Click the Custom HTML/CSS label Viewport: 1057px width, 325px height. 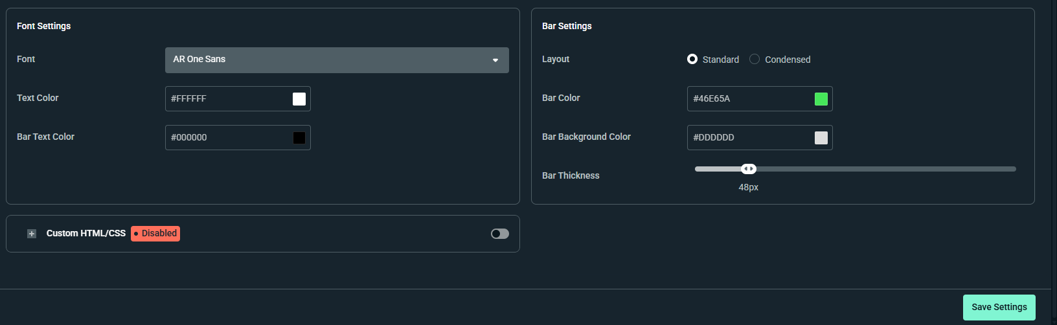pyautogui.click(x=86, y=233)
